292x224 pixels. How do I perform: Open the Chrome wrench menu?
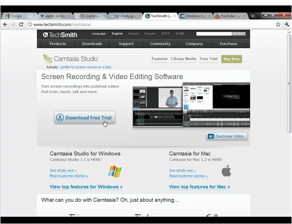tap(287, 25)
